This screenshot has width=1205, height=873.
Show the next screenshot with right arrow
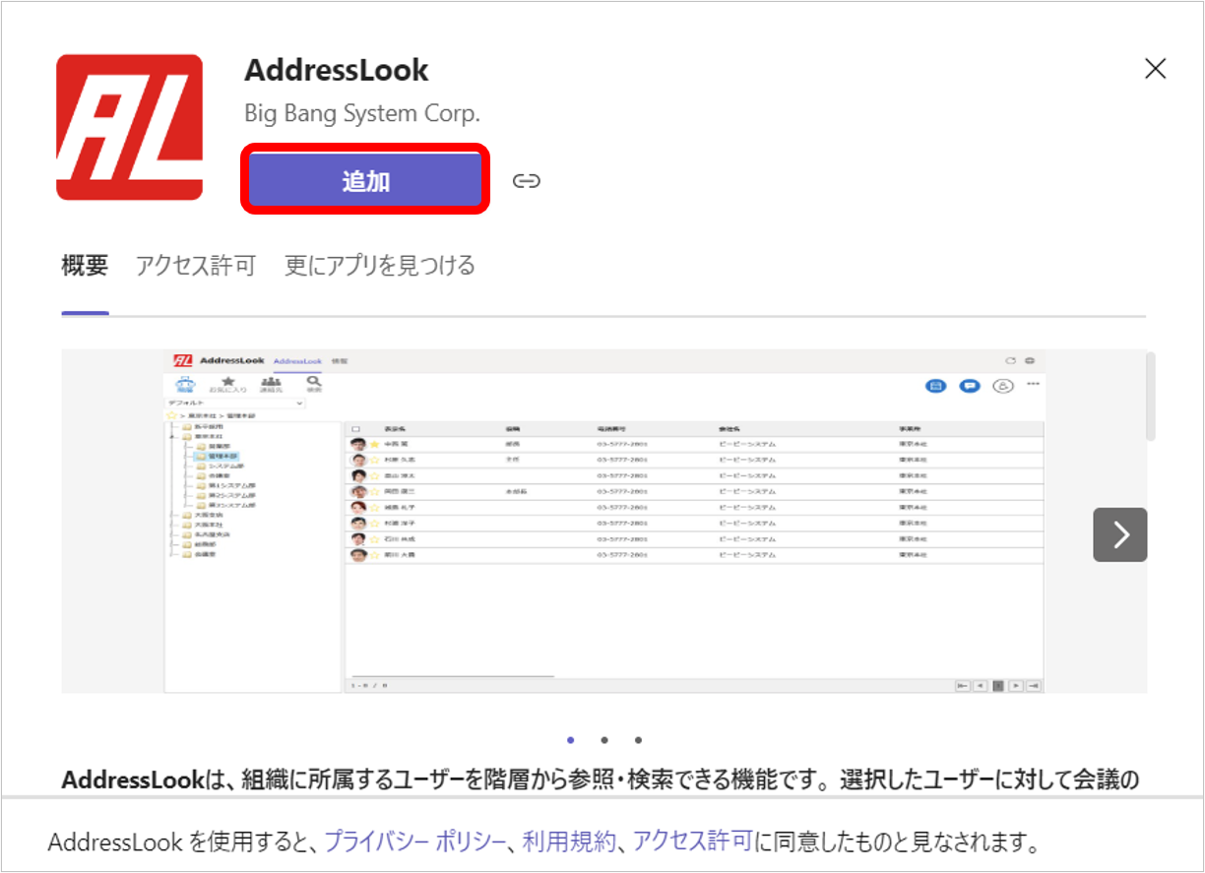[x=1119, y=534]
